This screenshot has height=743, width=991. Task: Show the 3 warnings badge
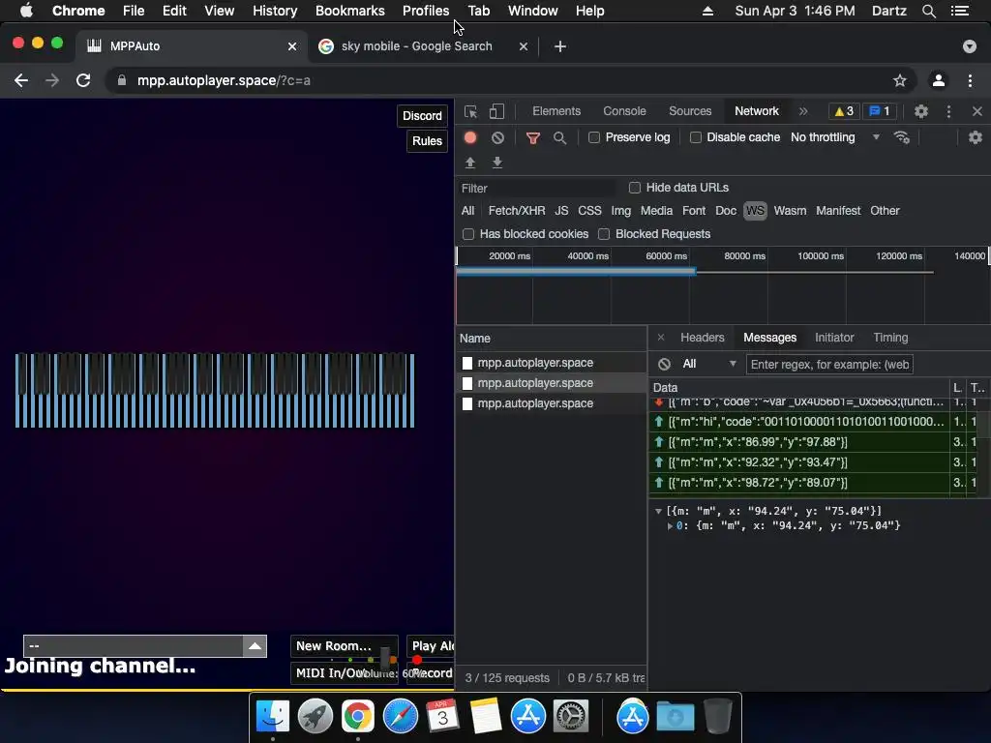click(844, 111)
